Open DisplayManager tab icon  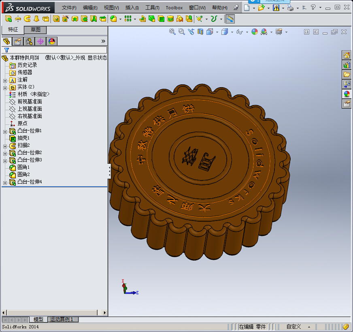tap(52, 41)
